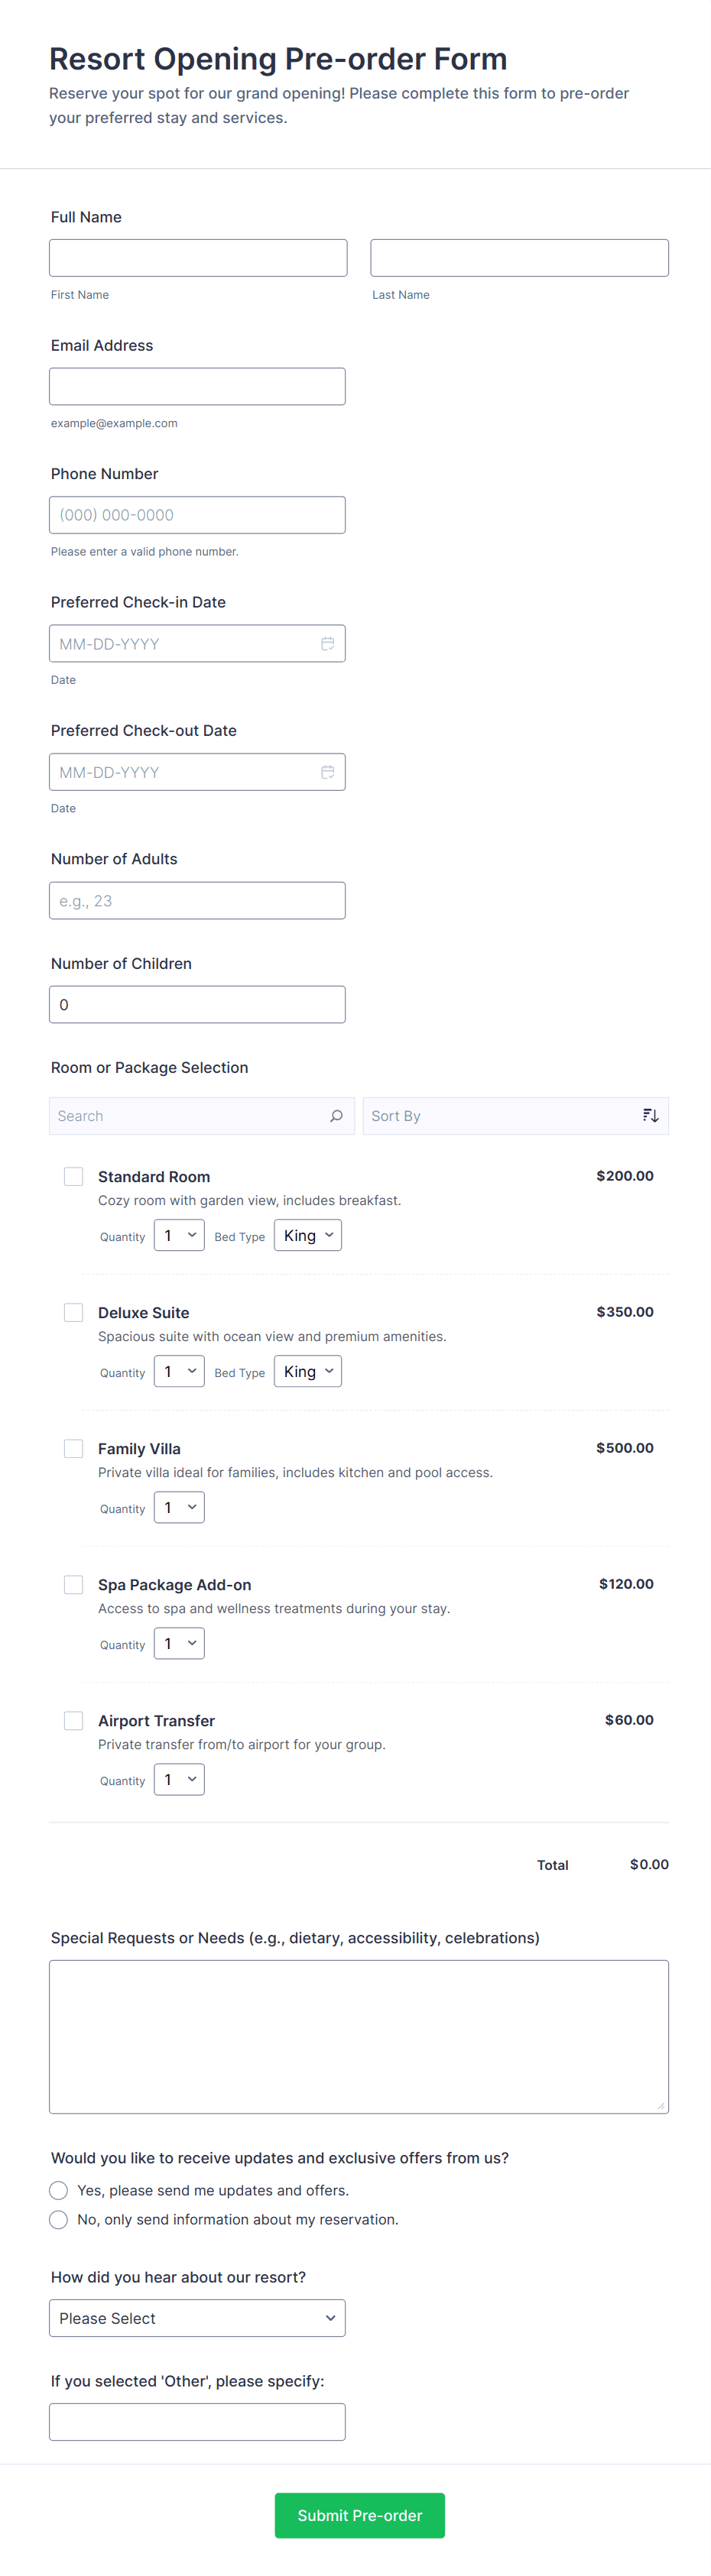Viewport: 711px width, 2576px height.
Task: Tick the Standard Room checkbox
Action: tap(74, 1177)
